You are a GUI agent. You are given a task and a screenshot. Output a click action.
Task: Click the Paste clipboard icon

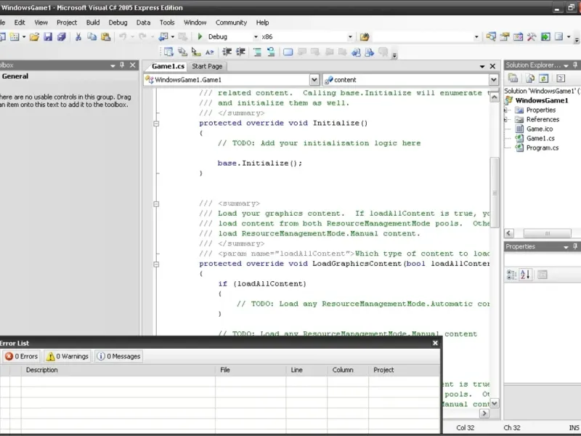[x=105, y=36]
